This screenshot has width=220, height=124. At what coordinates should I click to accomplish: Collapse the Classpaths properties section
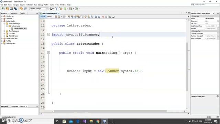[192, 31]
